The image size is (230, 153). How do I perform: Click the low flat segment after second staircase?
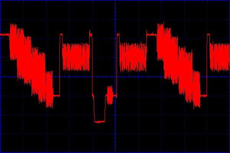204,96
